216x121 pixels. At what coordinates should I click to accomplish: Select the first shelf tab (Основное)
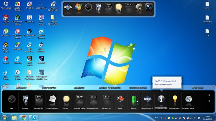pyautogui.click(x=21, y=88)
